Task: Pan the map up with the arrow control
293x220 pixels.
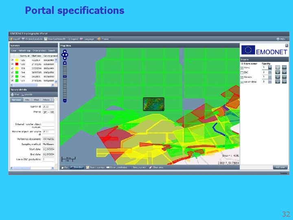Action: click(x=65, y=51)
